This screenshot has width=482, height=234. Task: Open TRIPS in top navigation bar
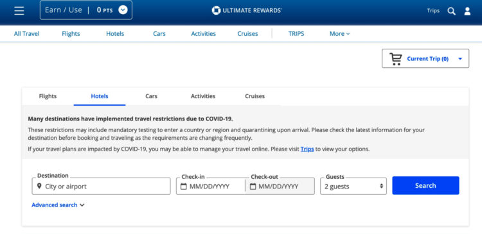point(296,34)
